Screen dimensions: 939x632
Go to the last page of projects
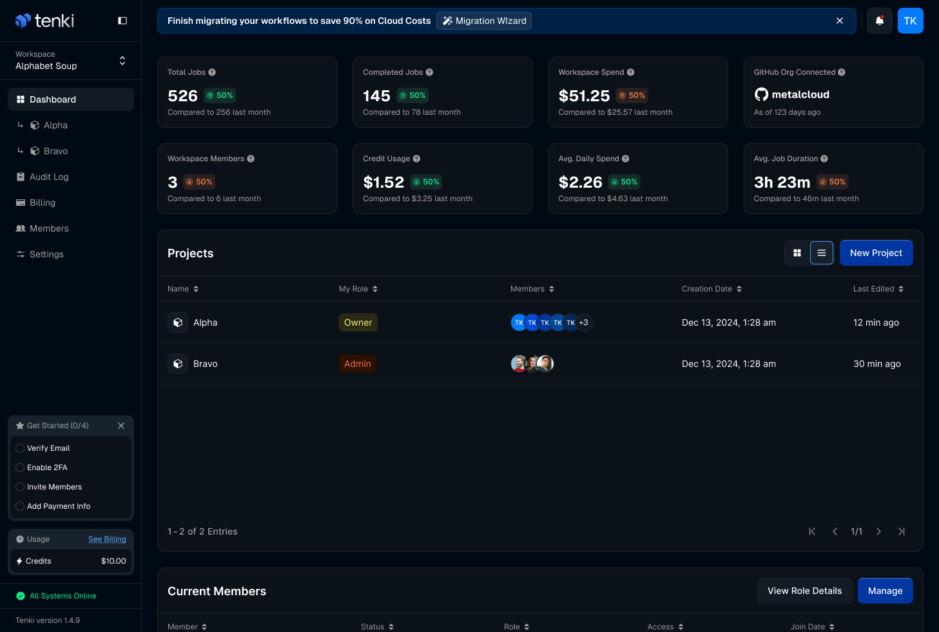[902, 531]
